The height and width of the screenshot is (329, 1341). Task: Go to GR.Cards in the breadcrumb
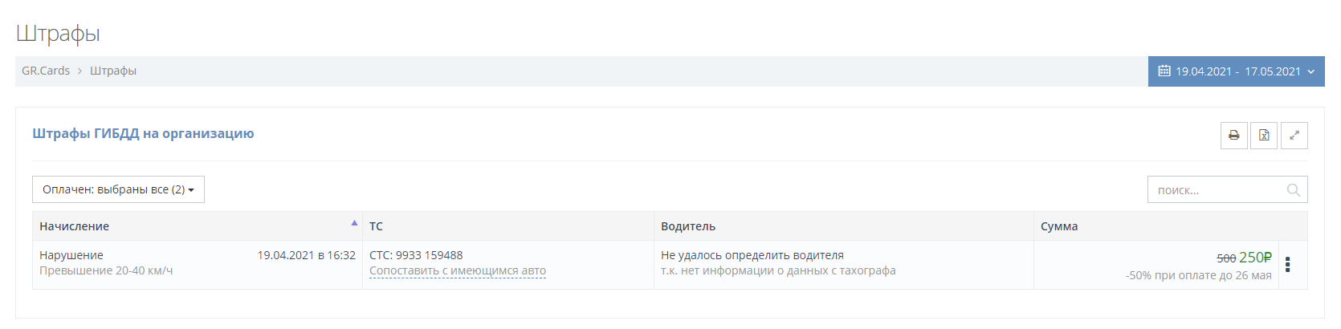[46, 71]
